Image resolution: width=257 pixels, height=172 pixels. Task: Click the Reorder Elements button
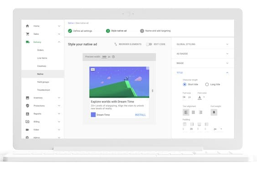click(128, 44)
